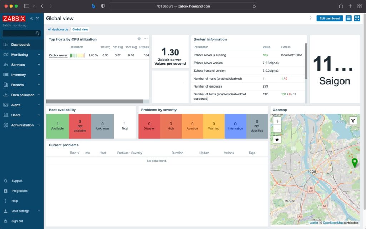The width and height of the screenshot is (366, 229).
Task: Toggle the chevron next to Users
Action: pyautogui.click(x=39, y=115)
